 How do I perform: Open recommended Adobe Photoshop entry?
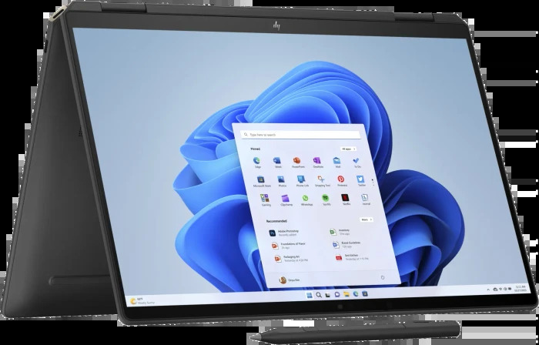pyautogui.click(x=285, y=233)
